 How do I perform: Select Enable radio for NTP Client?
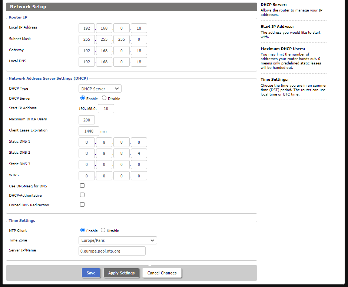coord(83,230)
